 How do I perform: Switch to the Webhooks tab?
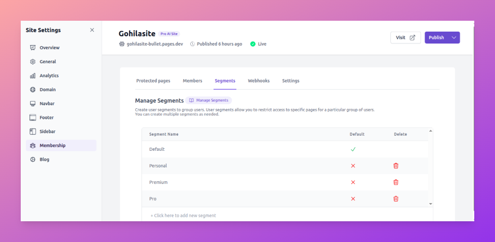click(x=259, y=81)
